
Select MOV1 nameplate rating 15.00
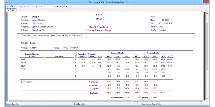pos(83,66)
